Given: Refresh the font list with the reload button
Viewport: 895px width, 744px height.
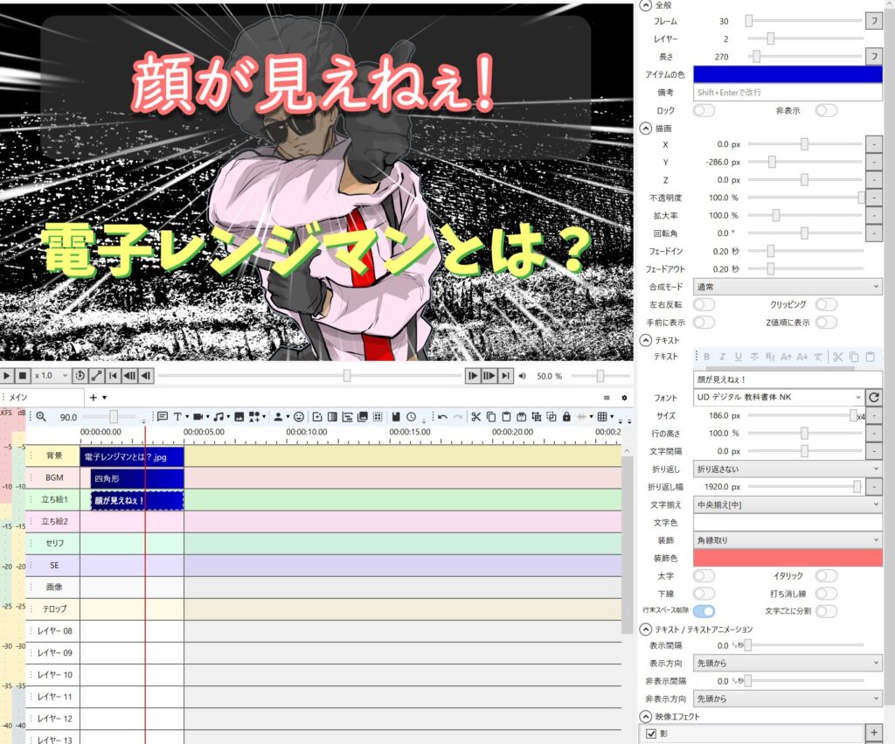Looking at the screenshot, I should point(875,396).
